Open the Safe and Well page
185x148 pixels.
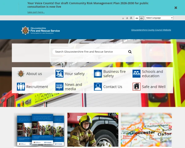tap(154, 87)
